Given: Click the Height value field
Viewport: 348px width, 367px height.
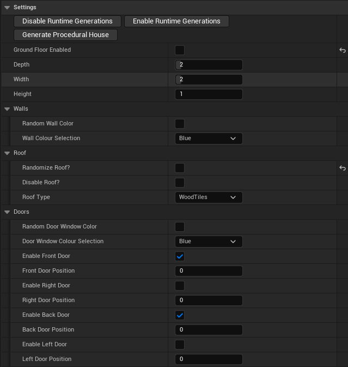Looking at the screenshot, I should tap(209, 94).
